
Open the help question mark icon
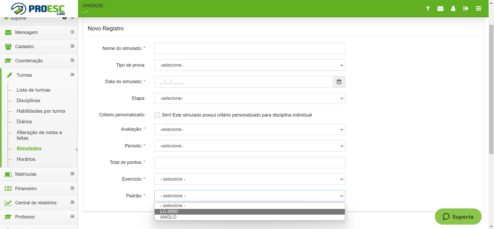[428, 8]
